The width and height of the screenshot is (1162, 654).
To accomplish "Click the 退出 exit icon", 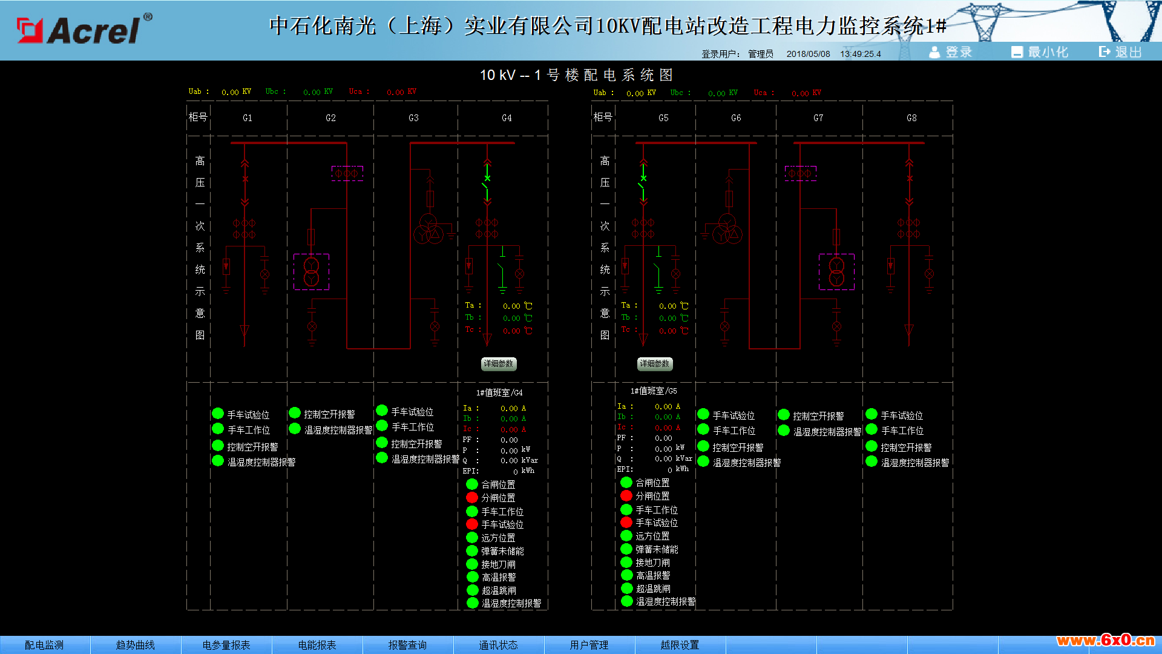I will (x=1105, y=52).
